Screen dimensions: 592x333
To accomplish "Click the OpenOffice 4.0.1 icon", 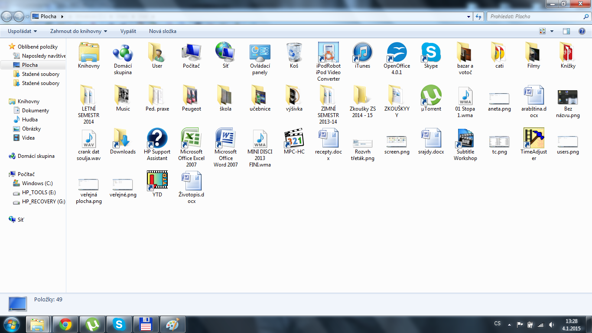I will click(397, 52).
